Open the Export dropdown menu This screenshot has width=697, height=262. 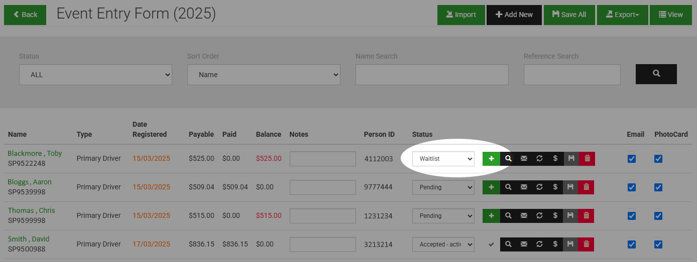pyautogui.click(x=622, y=15)
